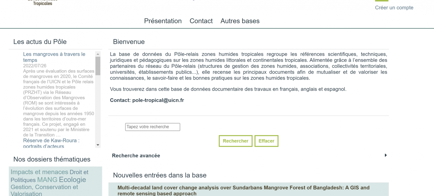Click the scroll-up arrow in the news panel
This screenshot has height=196, width=434.
click(x=98, y=54)
